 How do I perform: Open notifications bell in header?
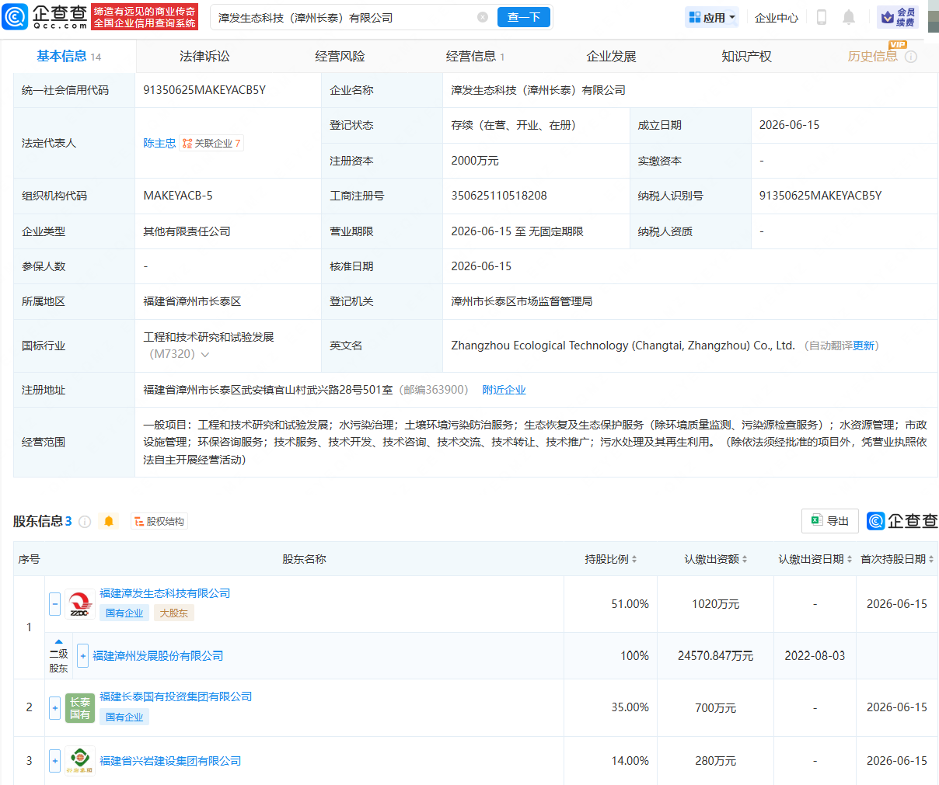[x=849, y=17]
